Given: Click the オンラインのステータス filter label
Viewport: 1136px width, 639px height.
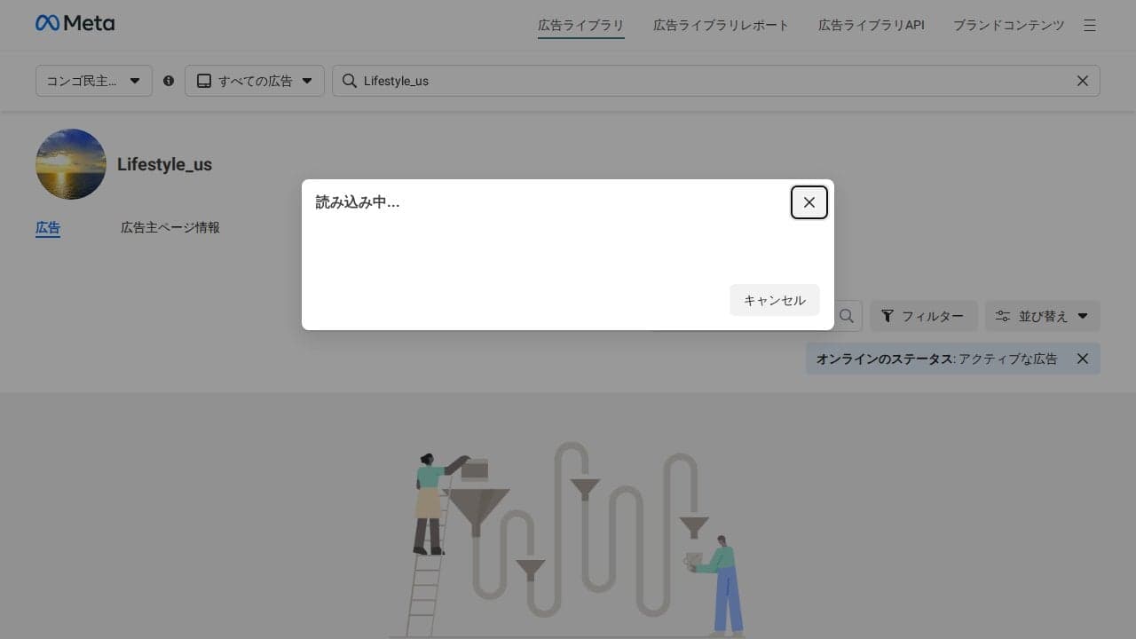Looking at the screenshot, I should coord(883,359).
